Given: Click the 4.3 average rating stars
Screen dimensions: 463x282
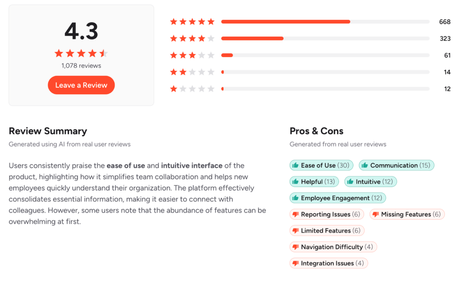Looking at the screenshot, I should 81,54.
